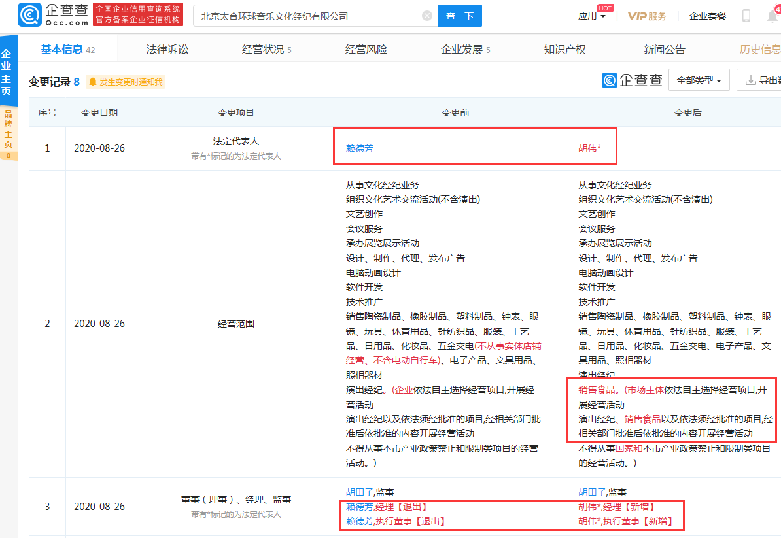Image resolution: width=781 pixels, height=538 pixels.
Task: Switch to the 经营状况 tab
Action: pos(266,49)
